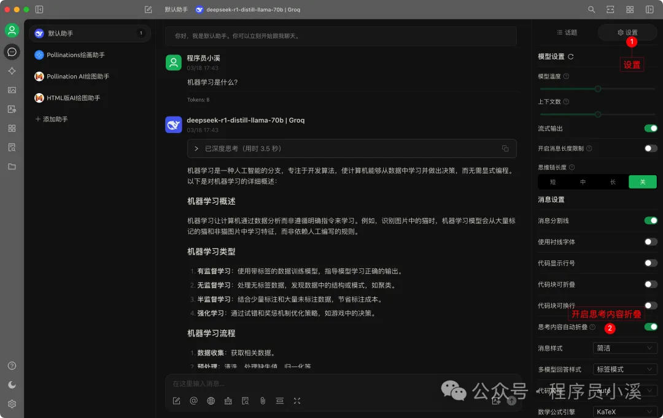Open the paintings image icon in sidebar
Image resolution: width=663 pixels, height=418 pixels.
[x=12, y=90]
